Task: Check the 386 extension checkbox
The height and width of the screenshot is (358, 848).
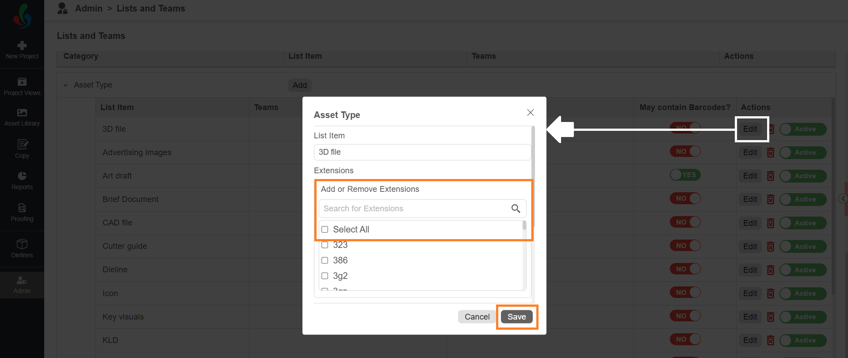Action: 325,260
